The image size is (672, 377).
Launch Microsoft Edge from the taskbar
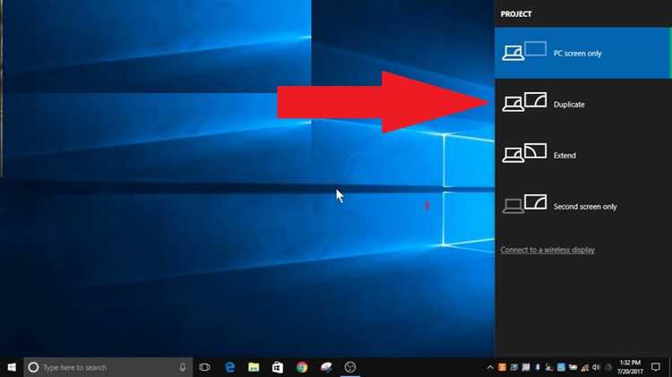(x=229, y=367)
